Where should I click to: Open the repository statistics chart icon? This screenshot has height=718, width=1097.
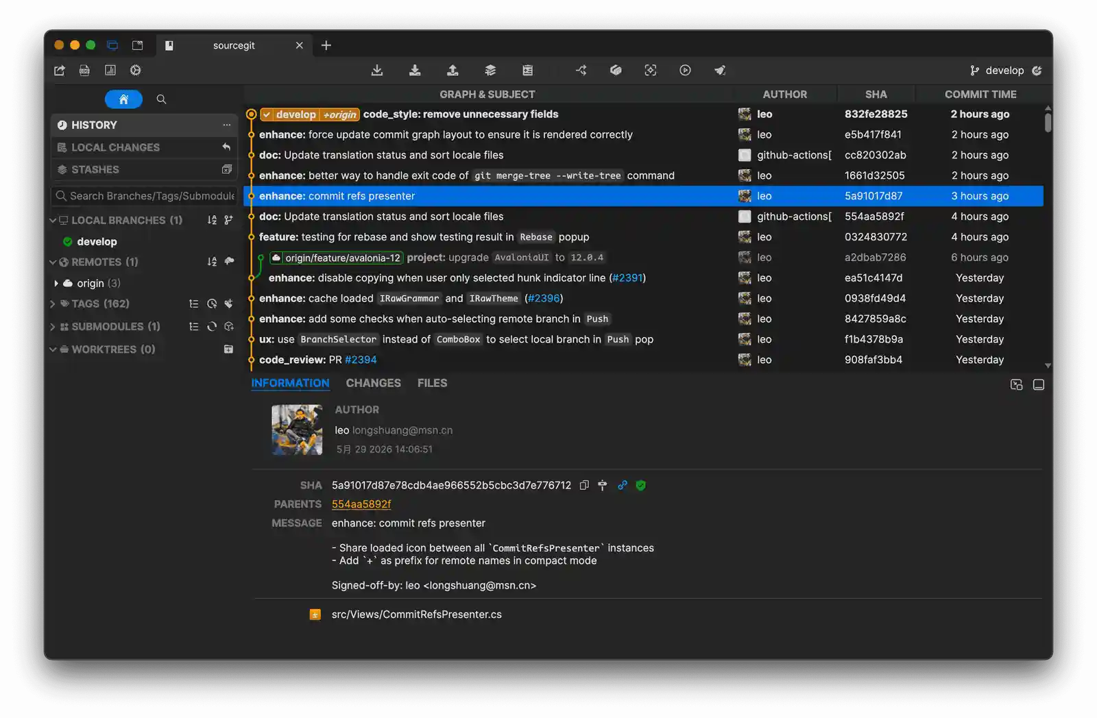(110, 71)
